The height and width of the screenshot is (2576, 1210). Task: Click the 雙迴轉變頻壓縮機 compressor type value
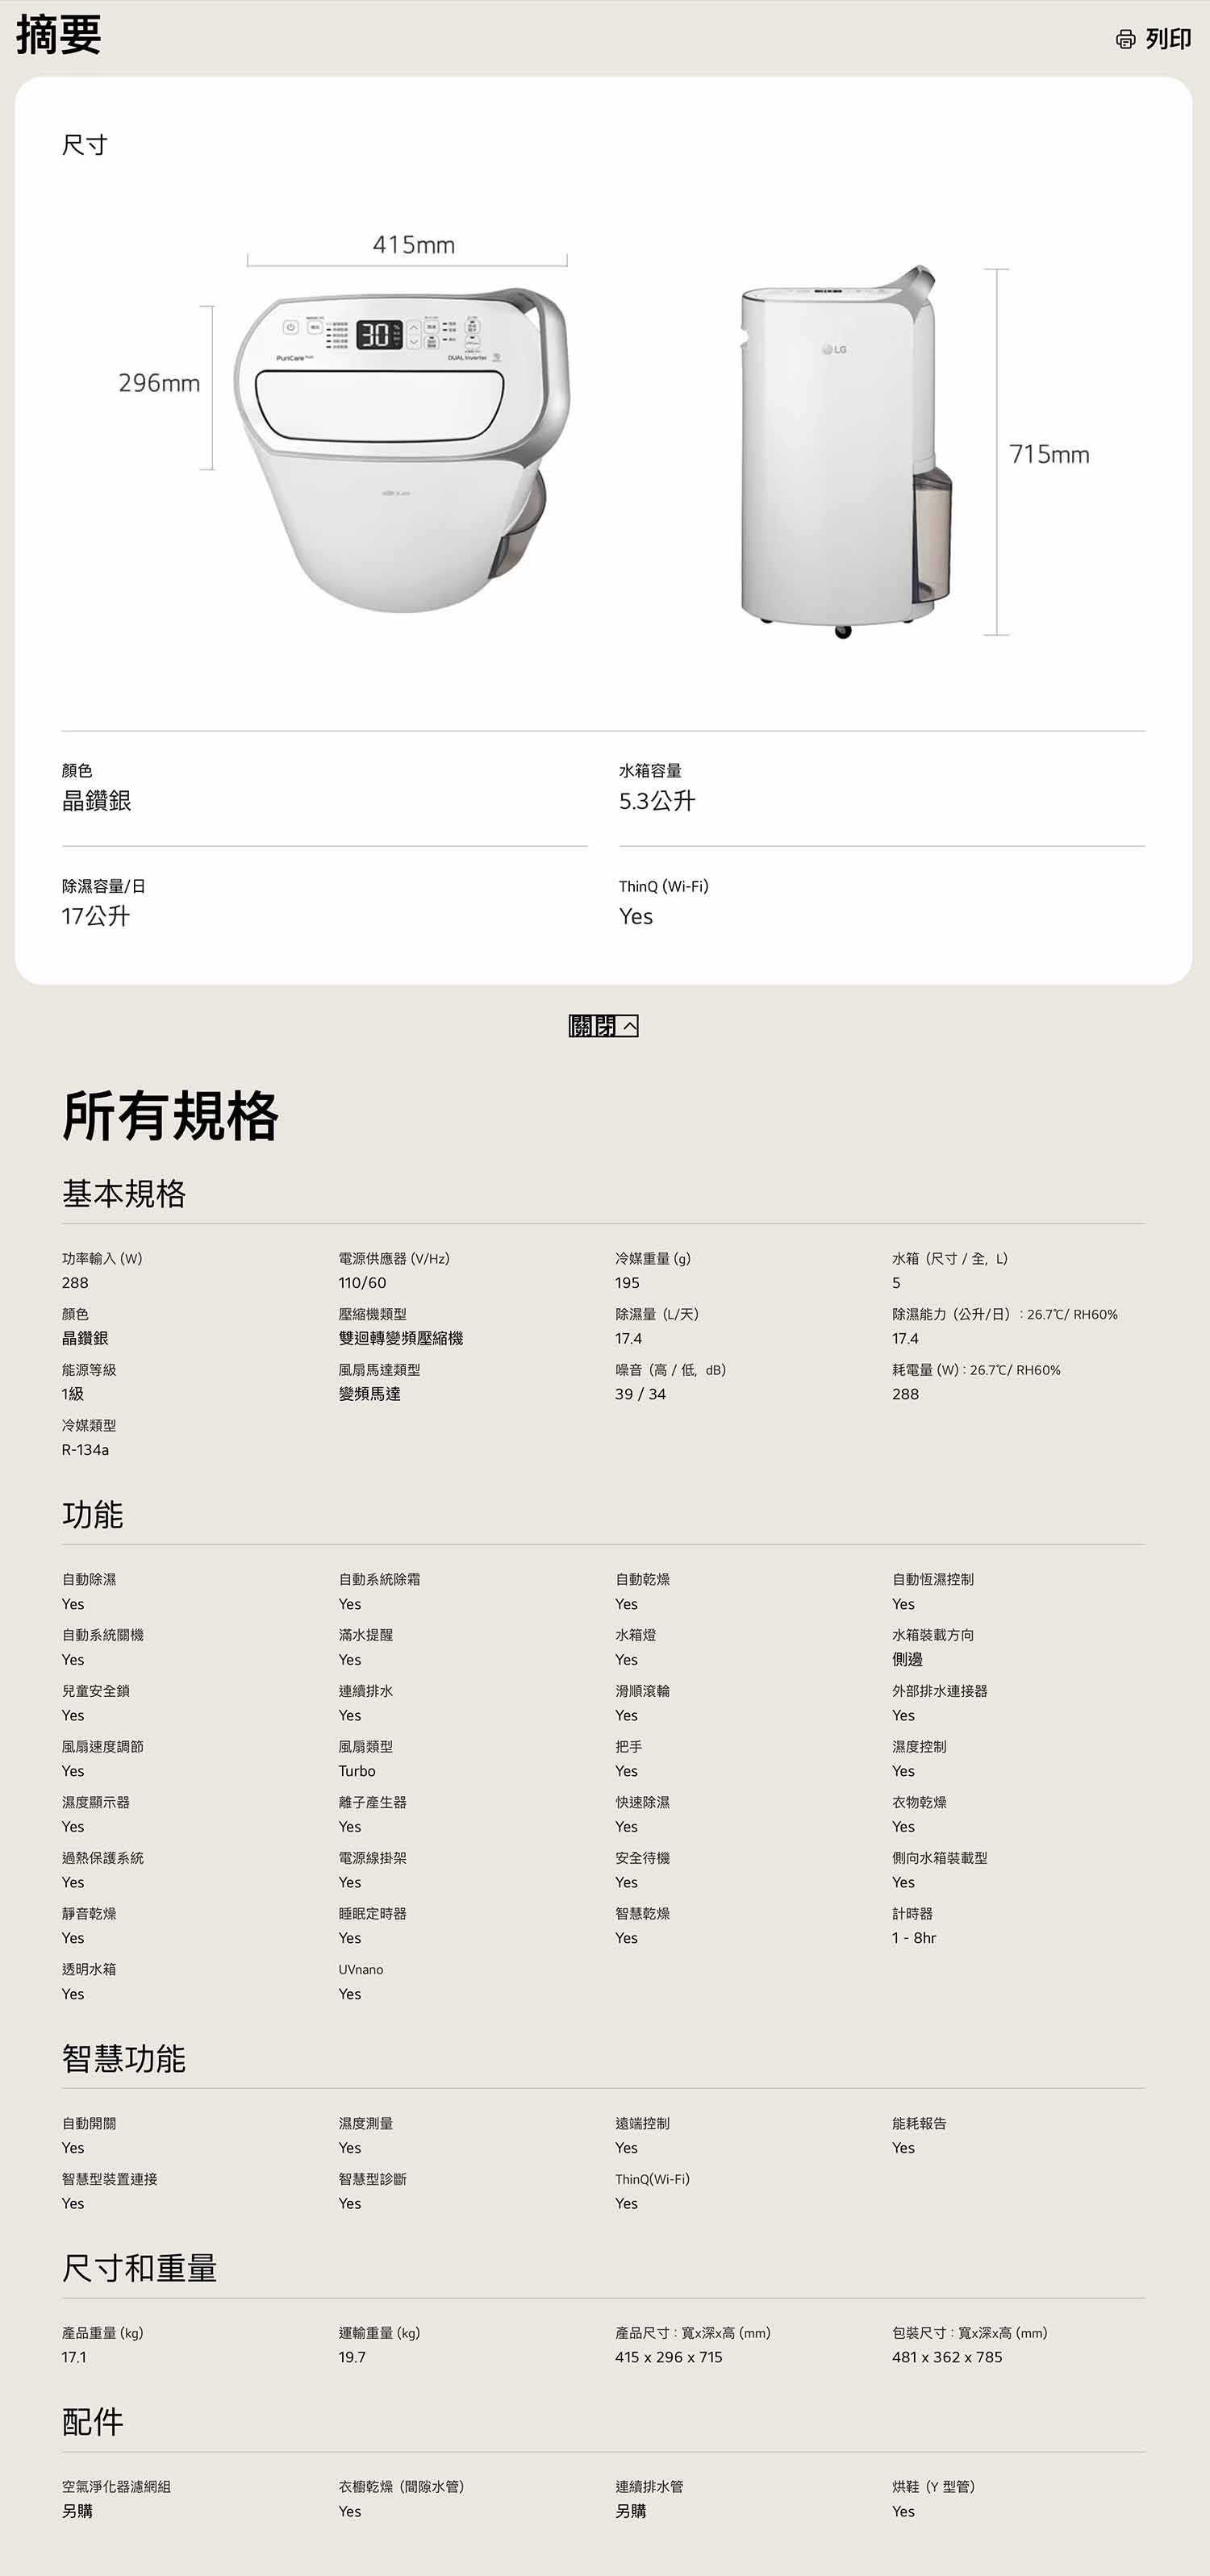(400, 1338)
